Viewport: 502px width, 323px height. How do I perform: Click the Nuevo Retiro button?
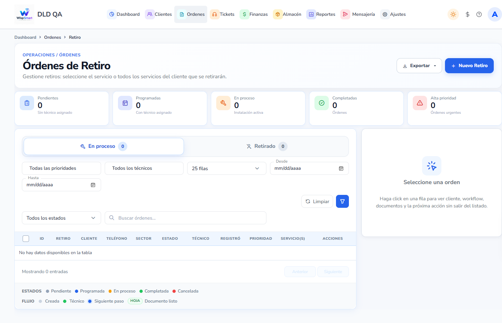click(469, 66)
